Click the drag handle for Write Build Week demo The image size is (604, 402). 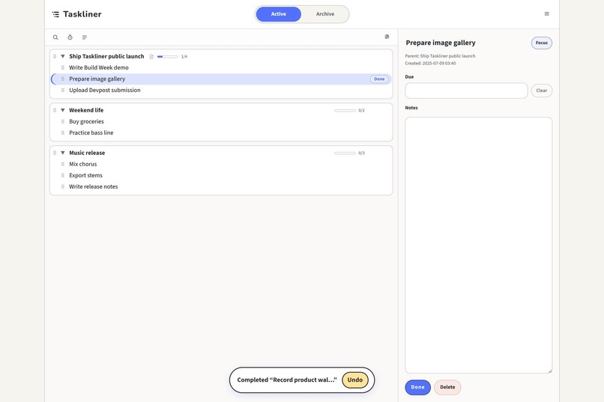tap(63, 67)
